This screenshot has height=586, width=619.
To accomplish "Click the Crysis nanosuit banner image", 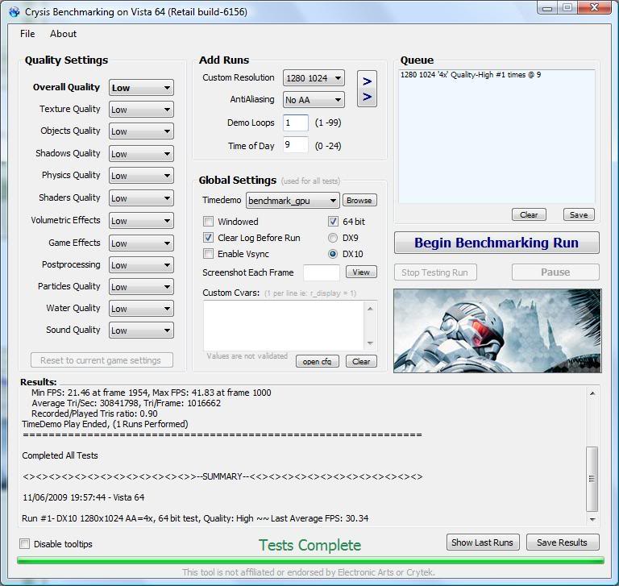I will (x=497, y=330).
